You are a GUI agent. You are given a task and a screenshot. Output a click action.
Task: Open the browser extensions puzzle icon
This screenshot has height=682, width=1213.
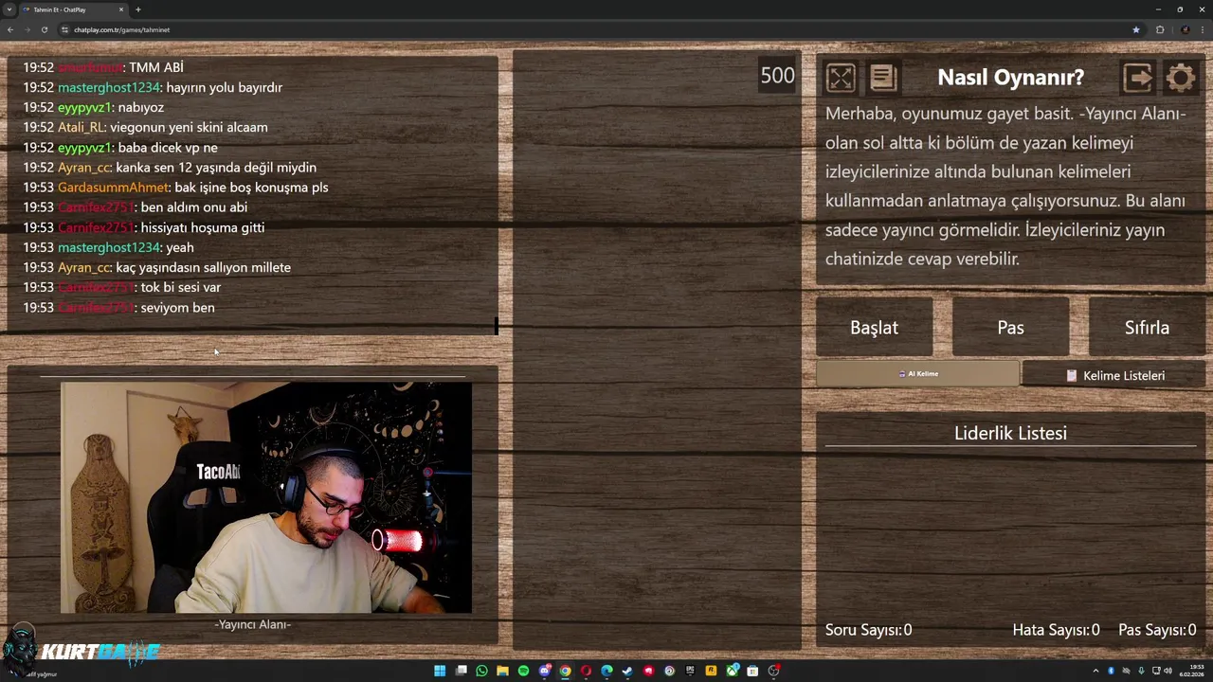(x=1160, y=29)
